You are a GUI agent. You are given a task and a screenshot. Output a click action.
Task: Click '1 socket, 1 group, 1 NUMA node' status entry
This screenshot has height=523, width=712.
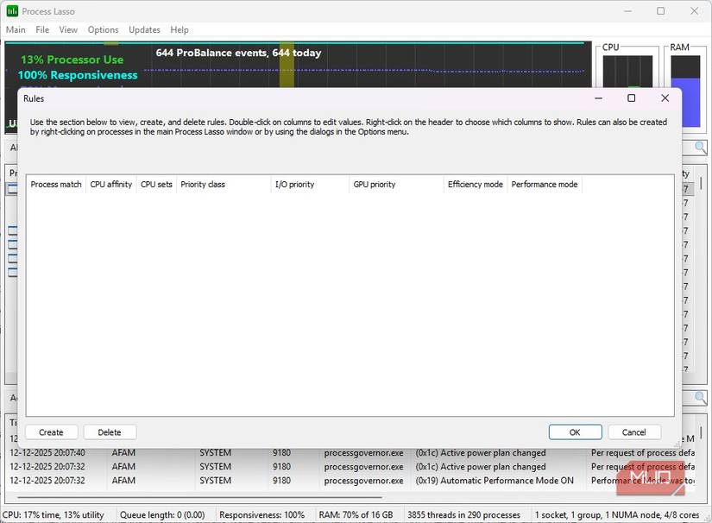(617, 515)
